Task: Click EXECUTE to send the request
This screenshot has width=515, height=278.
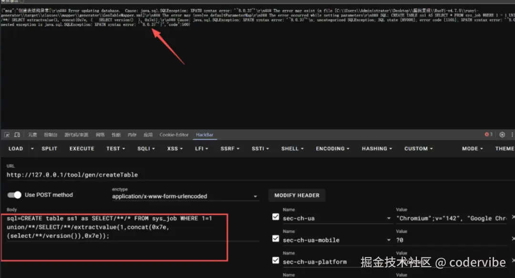Action: (x=82, y=149)
